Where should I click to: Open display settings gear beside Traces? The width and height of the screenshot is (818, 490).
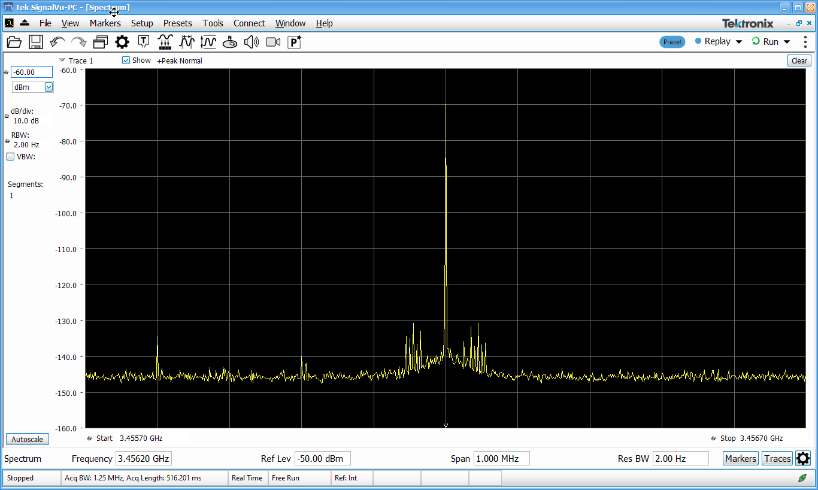point(803,458)
